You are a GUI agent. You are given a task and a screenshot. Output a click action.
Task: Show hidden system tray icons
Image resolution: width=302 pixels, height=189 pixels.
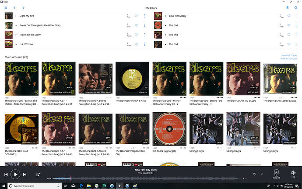274,186
